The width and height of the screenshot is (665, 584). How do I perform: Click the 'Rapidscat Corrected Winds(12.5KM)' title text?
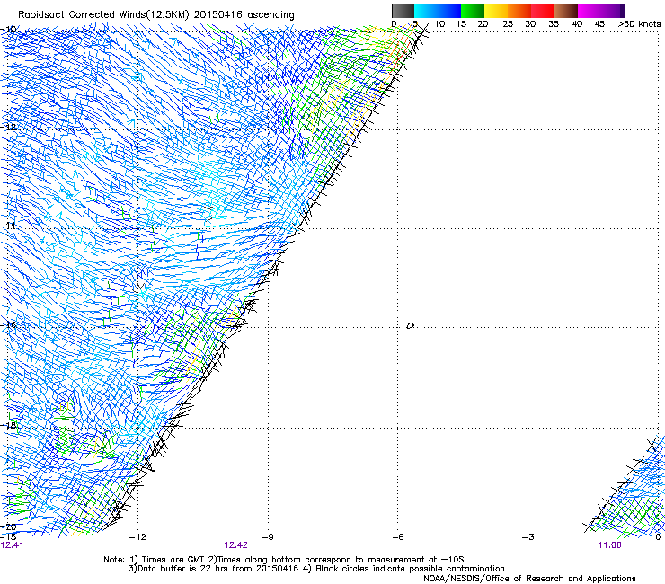pyautogui.click(x=103, y=14)
